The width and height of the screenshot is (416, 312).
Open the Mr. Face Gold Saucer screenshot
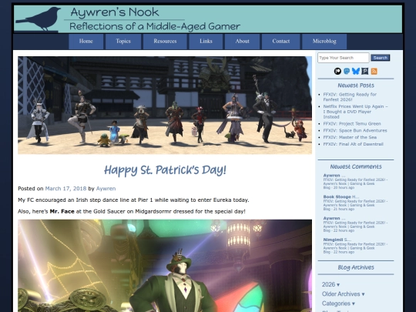point(165,266)
